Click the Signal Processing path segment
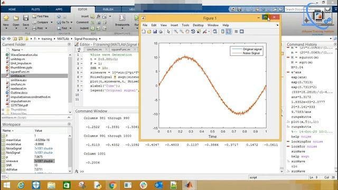This screenshot has height=190, width=338. coord(86,39)
